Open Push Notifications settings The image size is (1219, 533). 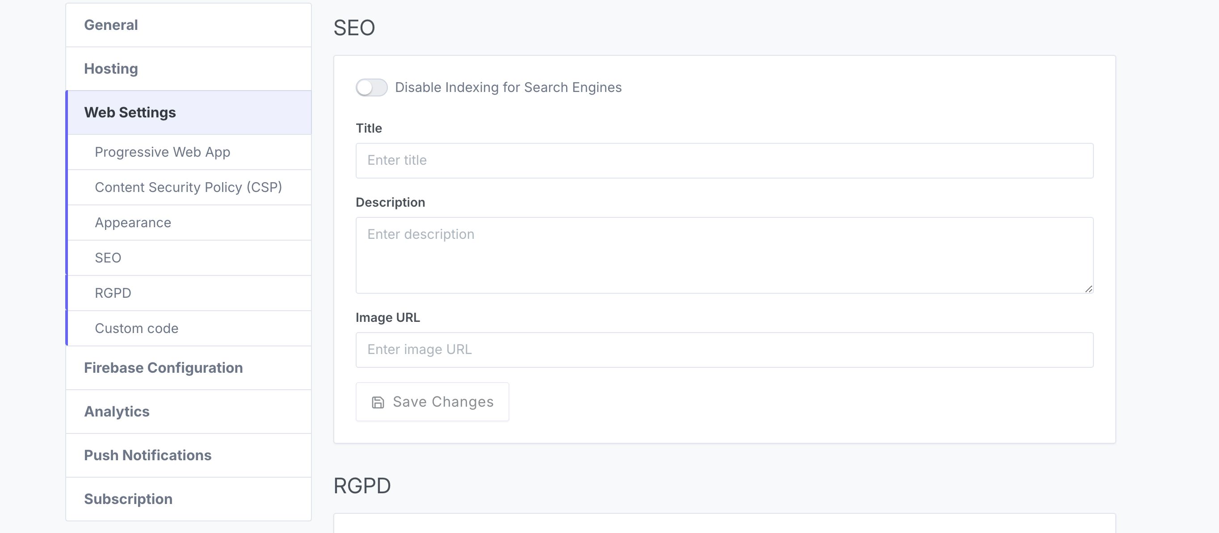147,455
